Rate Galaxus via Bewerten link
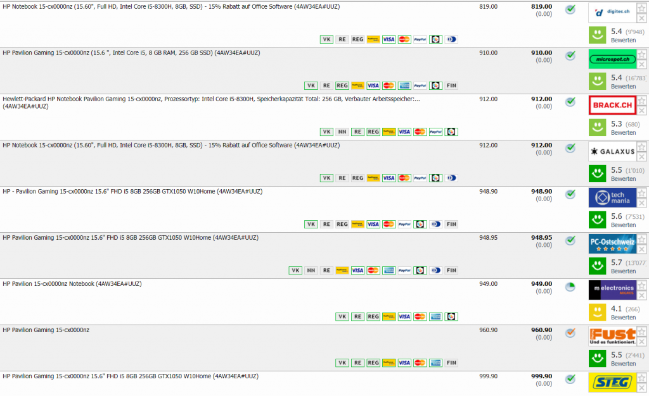 (x=624, y=179)
